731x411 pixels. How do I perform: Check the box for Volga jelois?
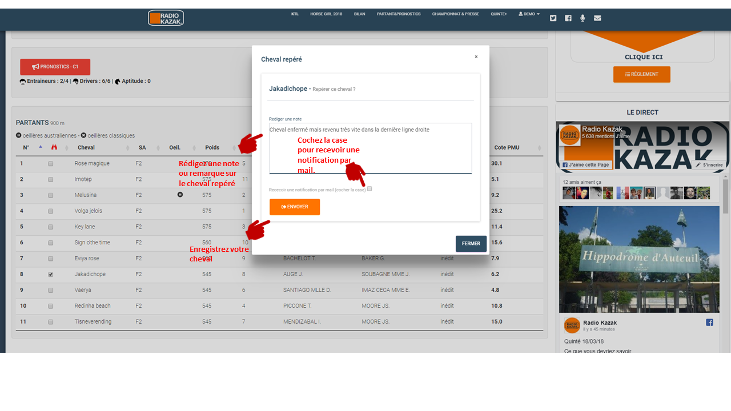point(51,211)
